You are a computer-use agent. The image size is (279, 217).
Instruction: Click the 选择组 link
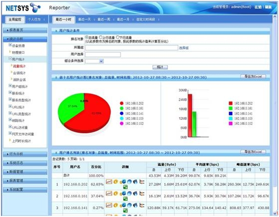pyautogui.click(x=183, y=48)
